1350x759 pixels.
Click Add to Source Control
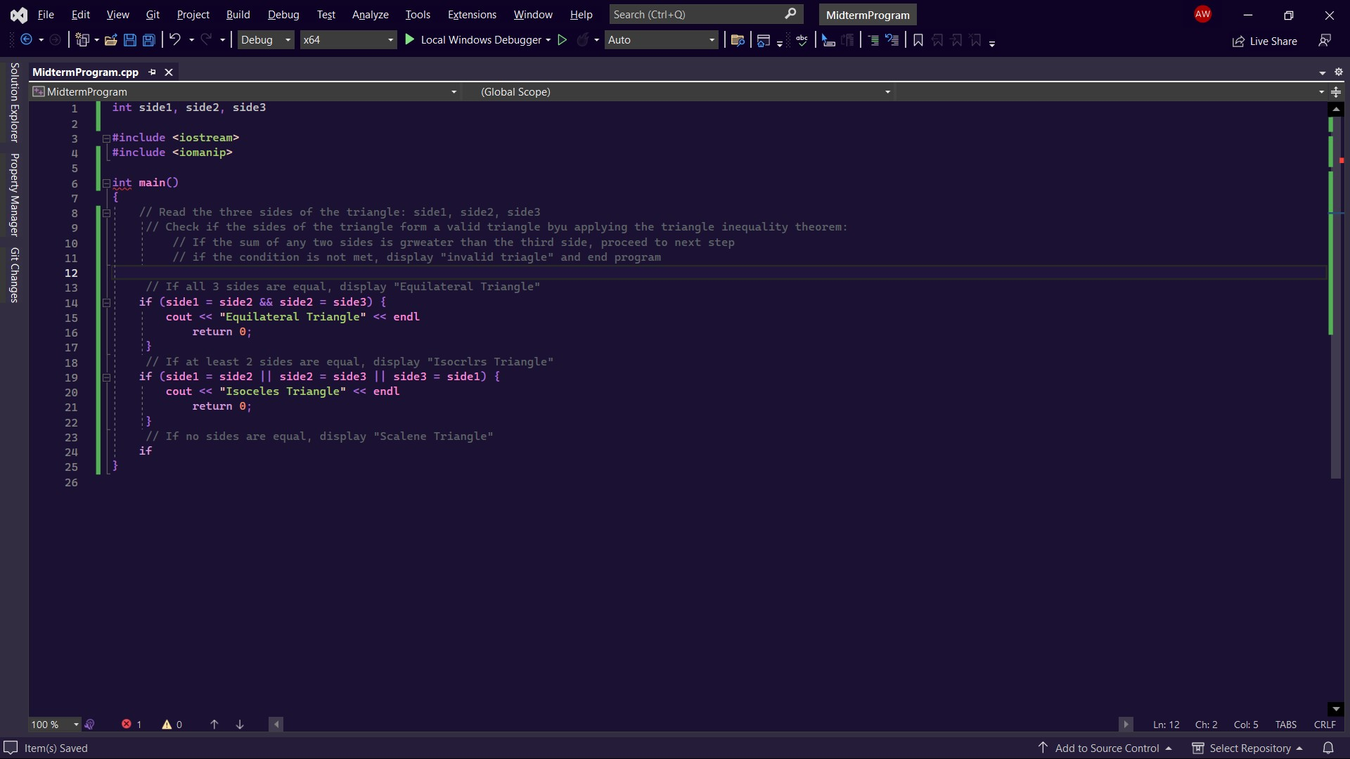1106,748
